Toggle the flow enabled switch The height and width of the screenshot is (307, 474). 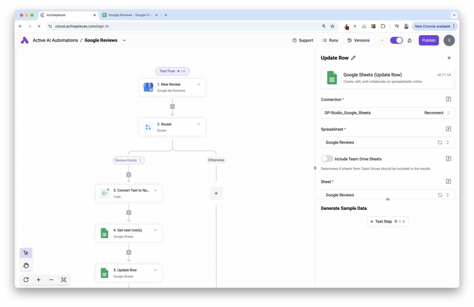[x=396, y=40]
